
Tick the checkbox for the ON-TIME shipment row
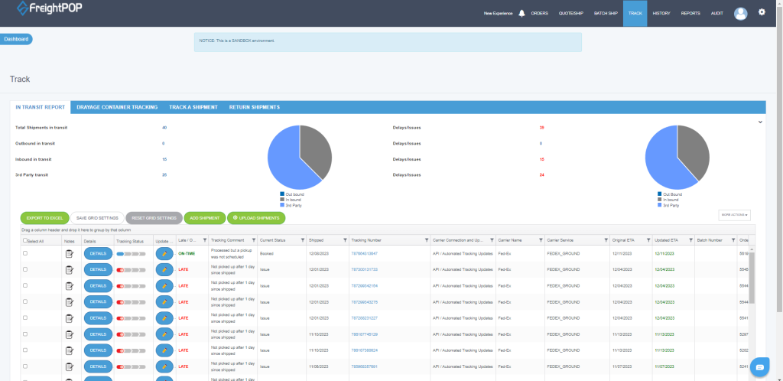(25, 253)
